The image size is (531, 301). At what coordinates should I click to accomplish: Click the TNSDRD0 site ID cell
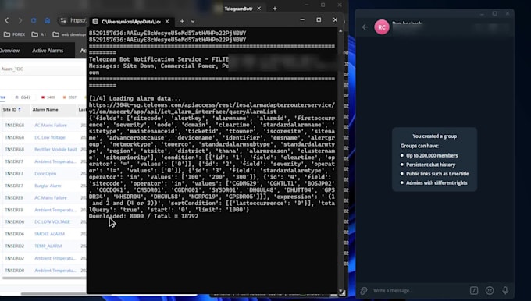pos(15,271)
